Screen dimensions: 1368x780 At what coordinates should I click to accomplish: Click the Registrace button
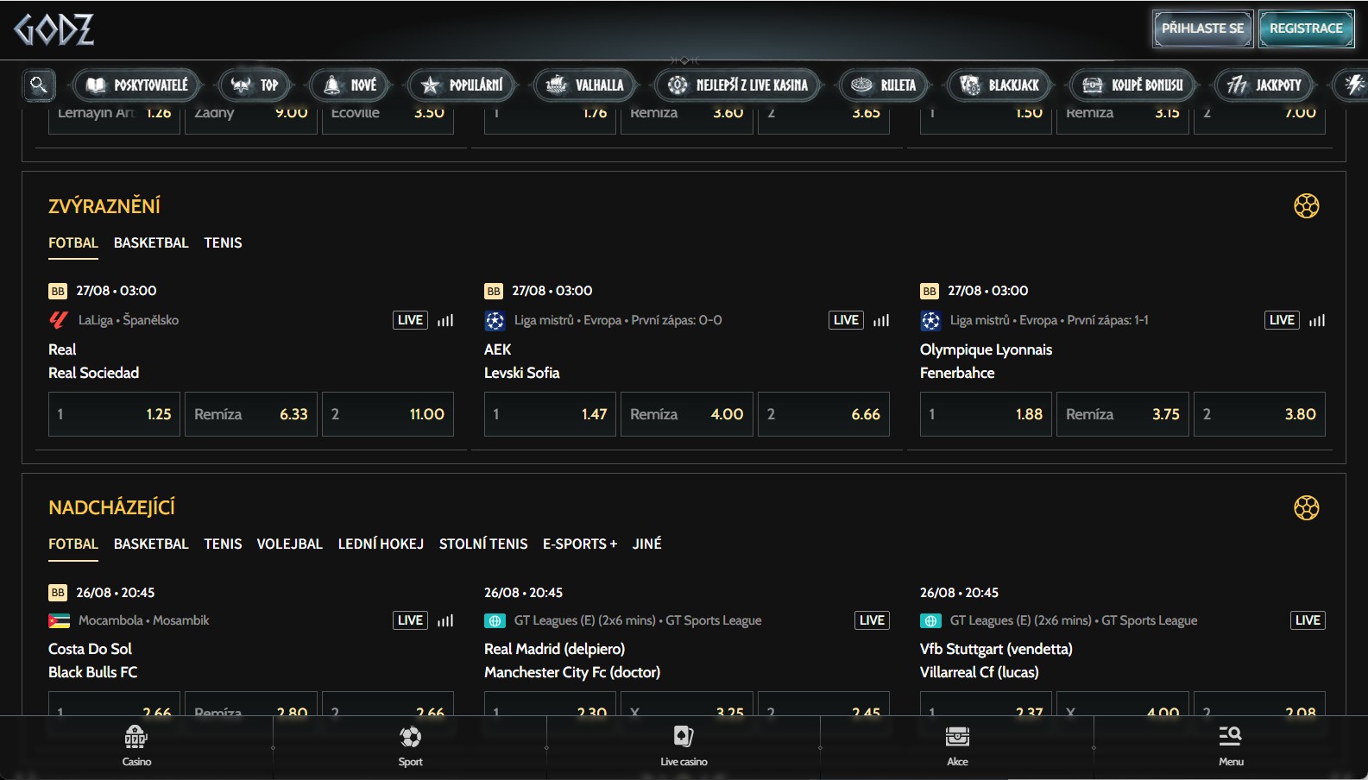pos(1306,28)
